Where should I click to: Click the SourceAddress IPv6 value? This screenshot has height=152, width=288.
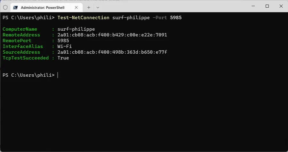click(112, 52)
